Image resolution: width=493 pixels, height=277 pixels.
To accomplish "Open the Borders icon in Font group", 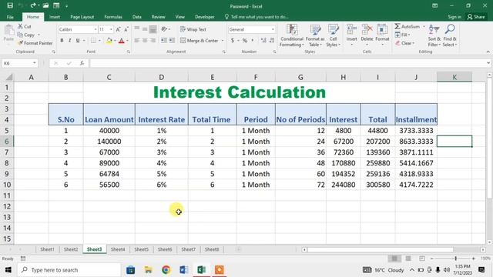I will 93,41.
